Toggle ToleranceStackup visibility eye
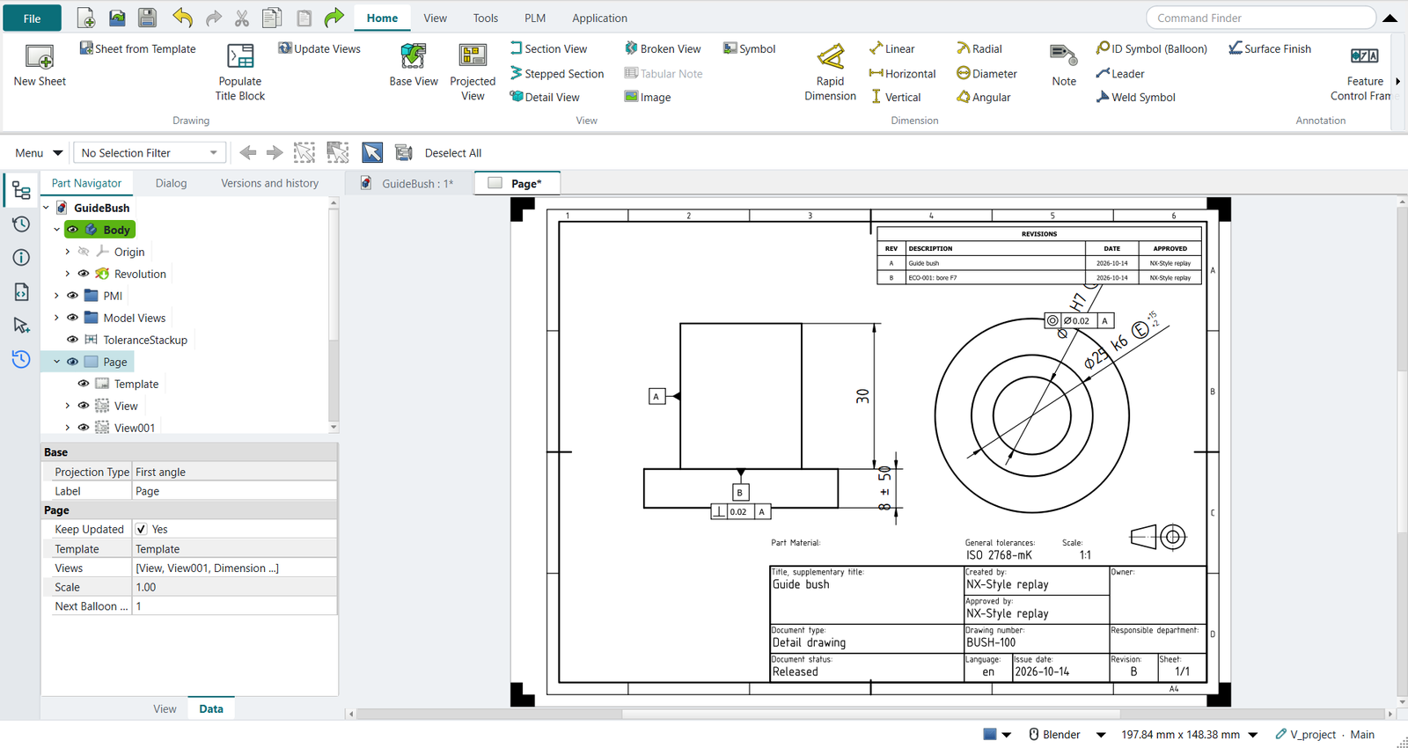The image size is (1408, 748). [x=73, y=340]
